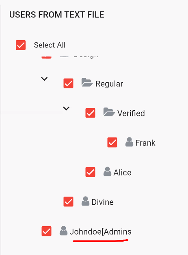Toggle the Divine user checkbox

click(69, 201)
